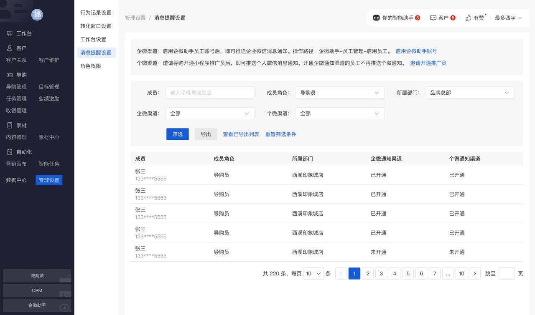Open 导购管理 in the sidebar
Screen dimensions: 535x315
coord(16,87)
